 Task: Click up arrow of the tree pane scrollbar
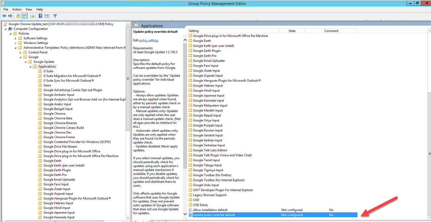click(128, 24)
